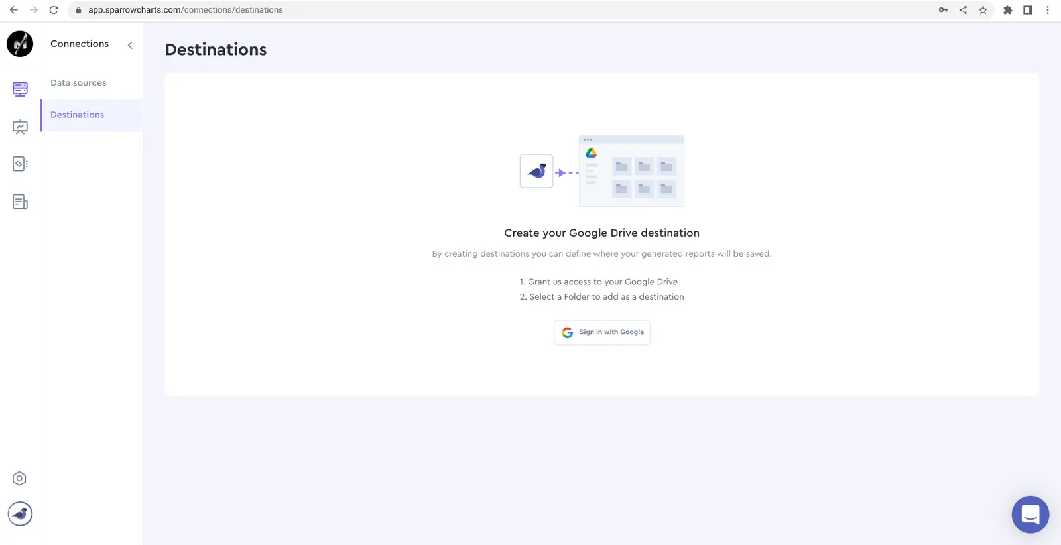Open the password key icon in address bar
Image resolution: width=1061 pixels, height=545 pixels.
(943, 10)
